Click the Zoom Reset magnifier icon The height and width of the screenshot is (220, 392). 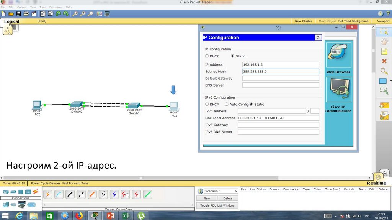click(83, 14)
